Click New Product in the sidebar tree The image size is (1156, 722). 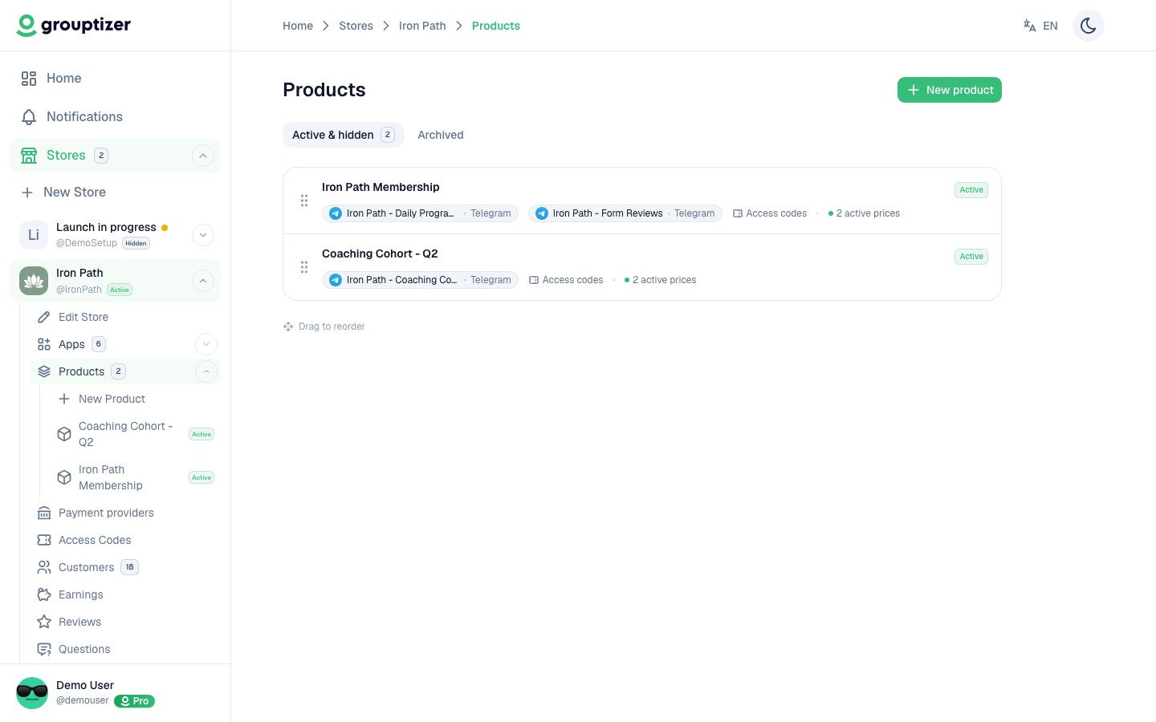pyautogui.click(x=134, y=399)
